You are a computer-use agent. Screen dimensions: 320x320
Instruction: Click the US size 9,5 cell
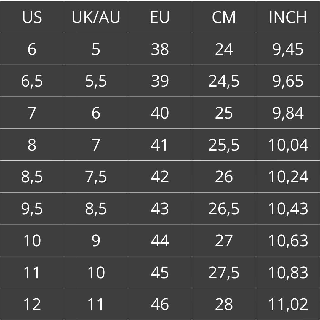pyautogui.click(x=32, y=209)
